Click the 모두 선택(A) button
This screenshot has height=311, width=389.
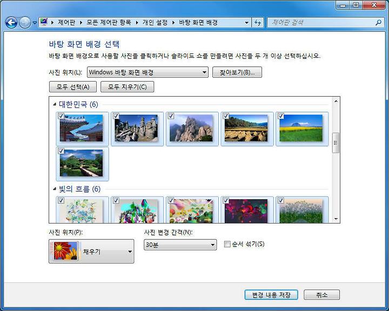(73, 87)
